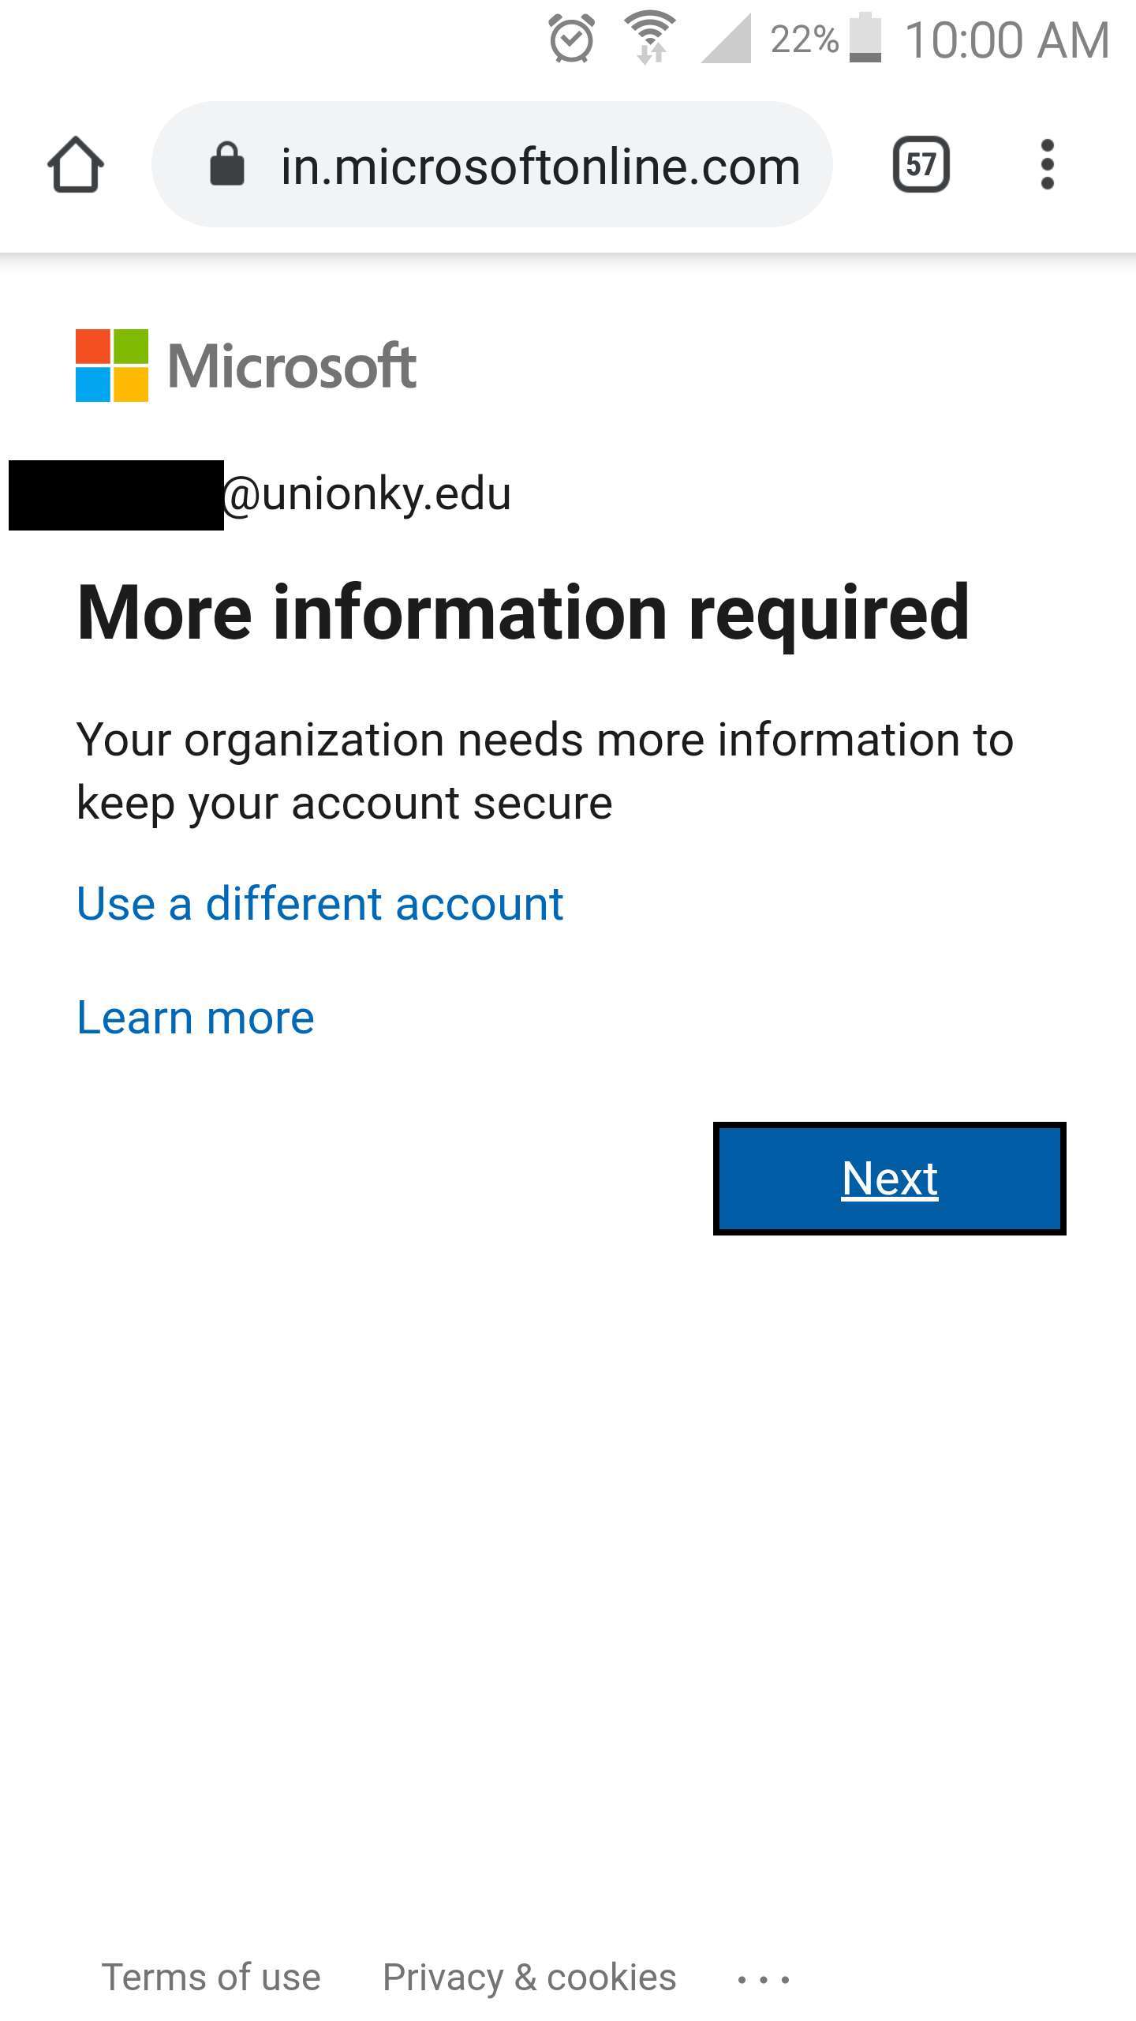Open Terms of use link

coord(211,1978)
